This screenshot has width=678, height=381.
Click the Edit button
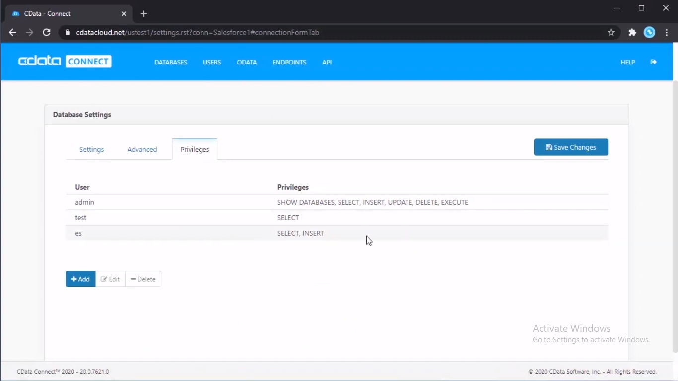[110, 279]
